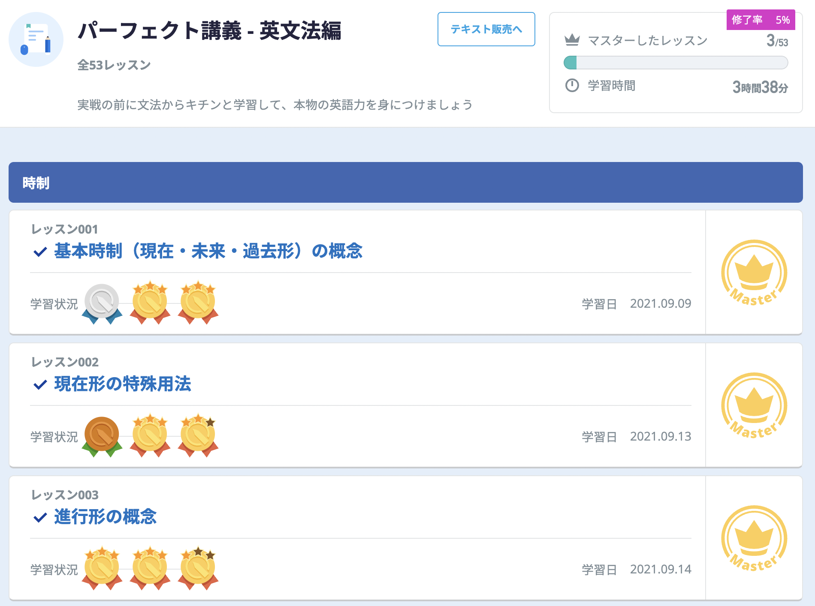This screenshot has height=606, width=815.
Task: Click the silver medal in lesson 001
Action: click(x=102, y=303)
